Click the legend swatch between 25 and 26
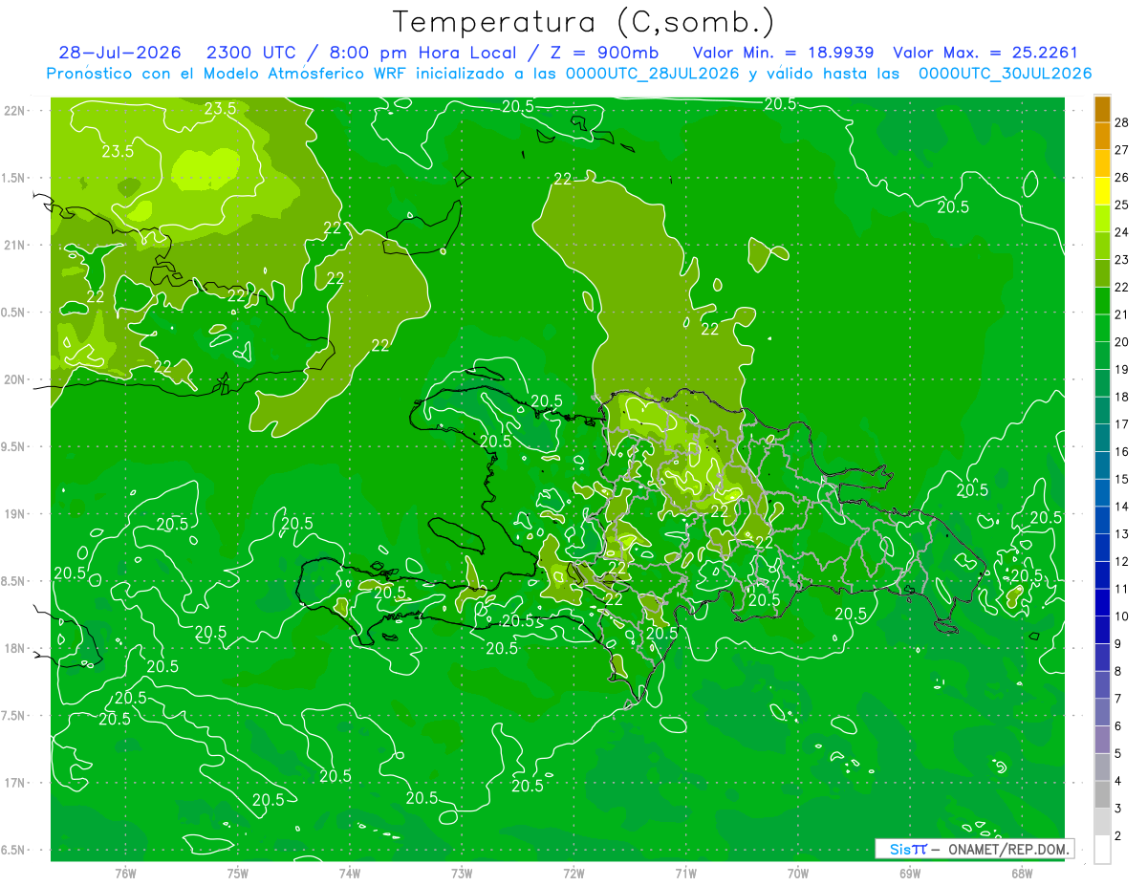 (1102, 191)
